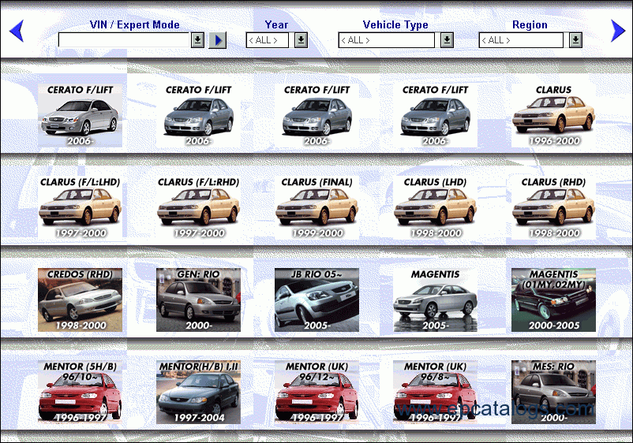Choose Clarus (RHD) 1998-2000
This screenshot has height=443, width=633.
553,207
